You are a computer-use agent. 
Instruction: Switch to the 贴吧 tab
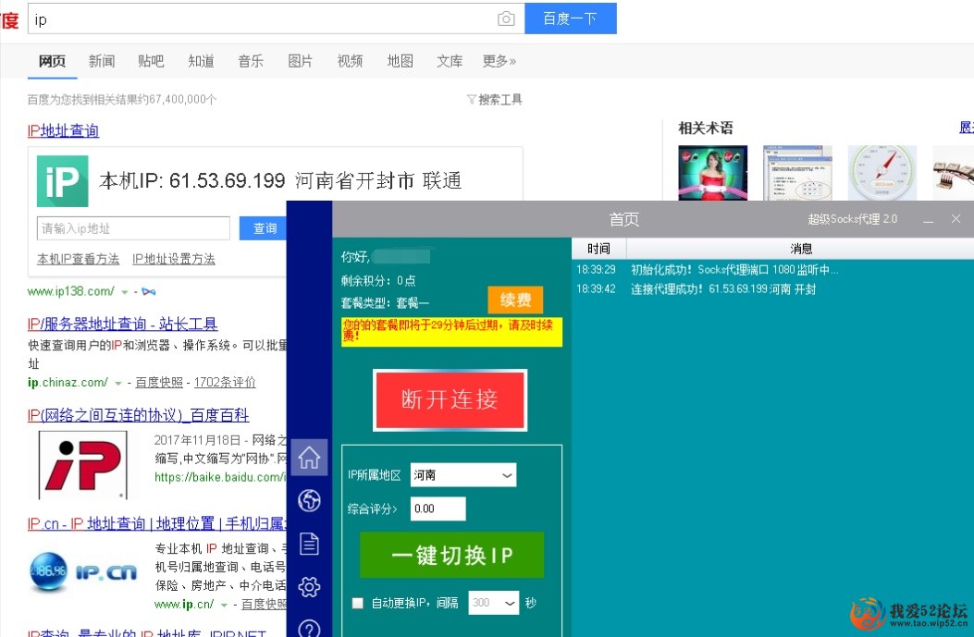(151, 61)
